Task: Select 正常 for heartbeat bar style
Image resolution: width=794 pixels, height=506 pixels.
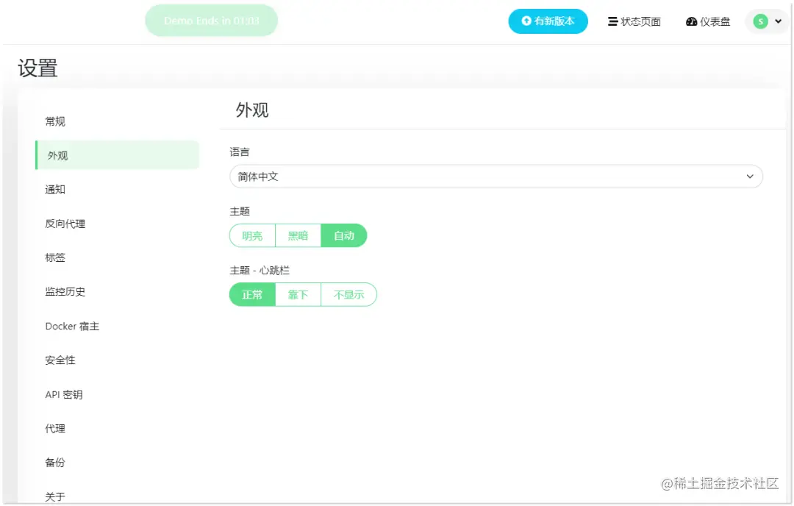Action: (252, 294)
